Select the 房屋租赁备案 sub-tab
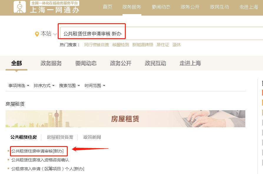 (x=60, y=137)
